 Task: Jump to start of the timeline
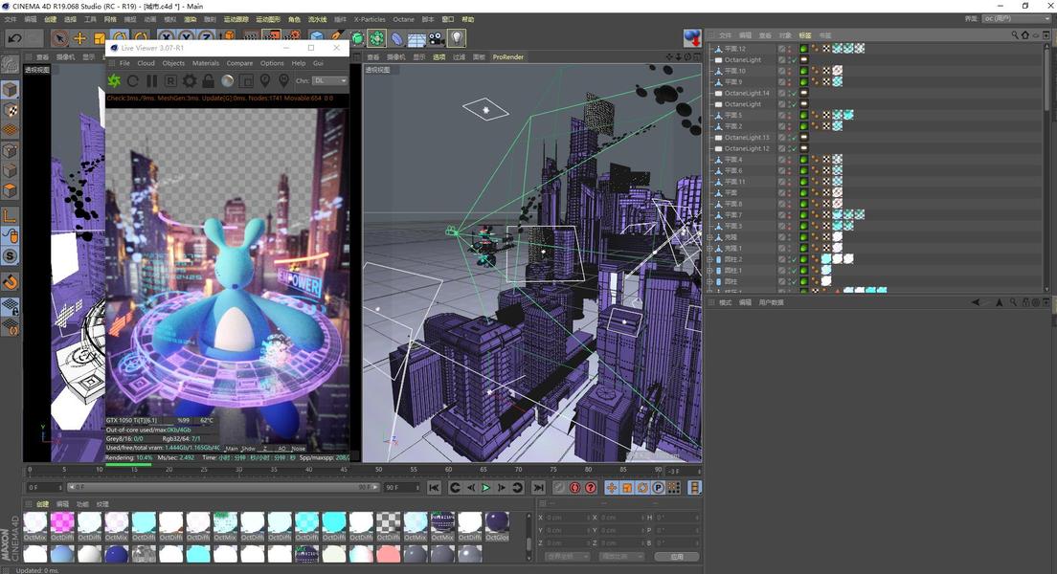tap(434, 488)
